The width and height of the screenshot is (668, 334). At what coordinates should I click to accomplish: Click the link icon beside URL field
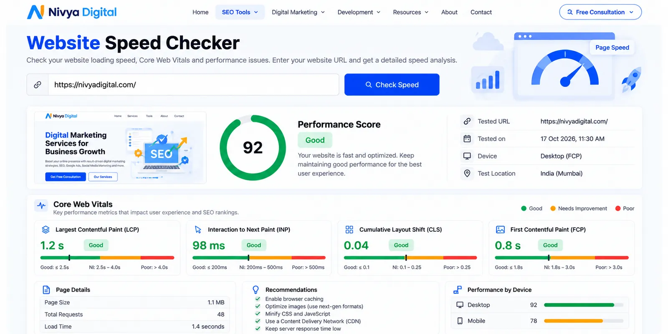pos(38,85)
